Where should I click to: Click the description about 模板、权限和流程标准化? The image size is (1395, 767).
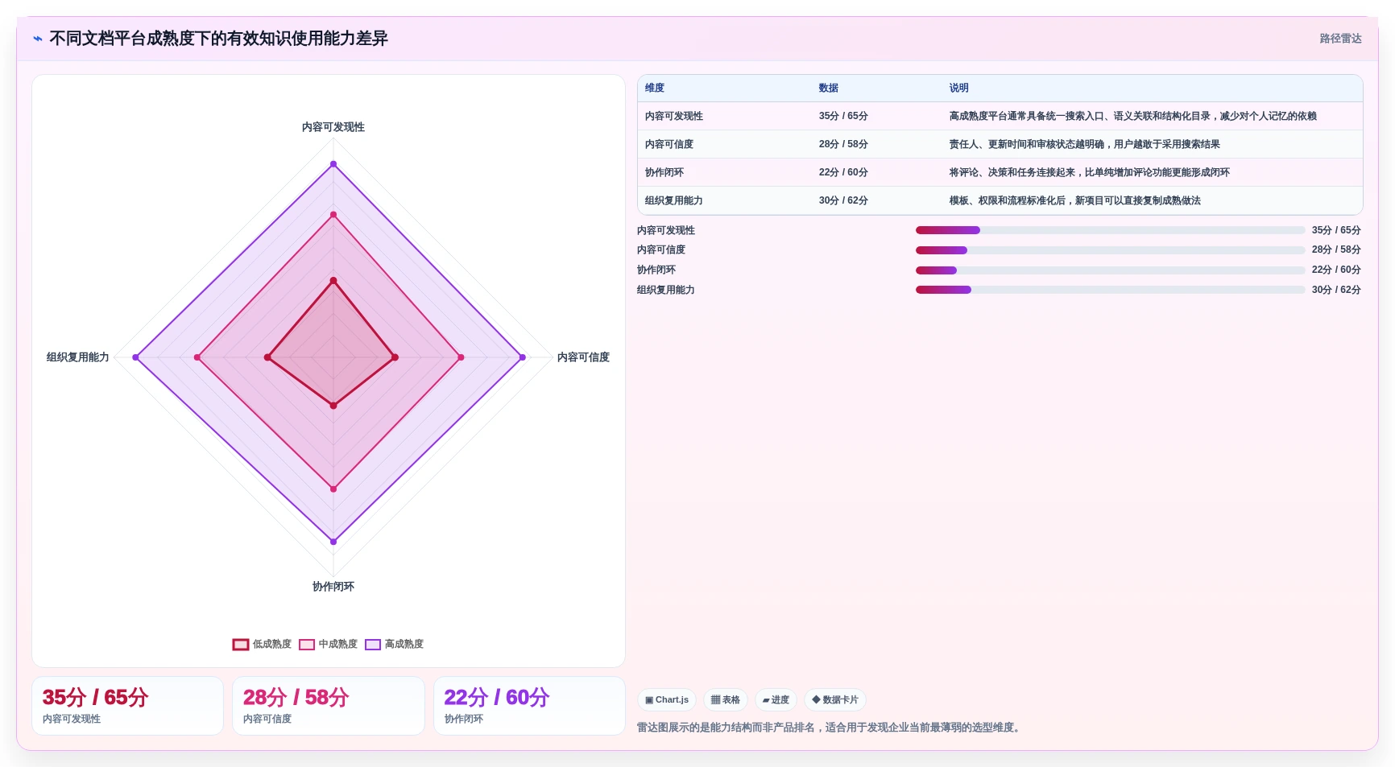(x=1074, y=201)
